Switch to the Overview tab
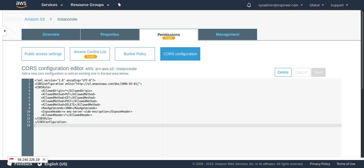Screen dimensions: 364x168 51,34
